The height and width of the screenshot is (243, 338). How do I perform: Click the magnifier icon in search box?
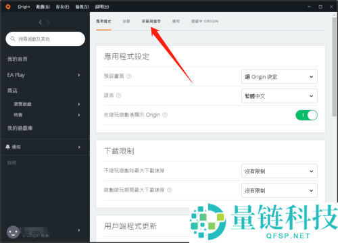[13, 39]
